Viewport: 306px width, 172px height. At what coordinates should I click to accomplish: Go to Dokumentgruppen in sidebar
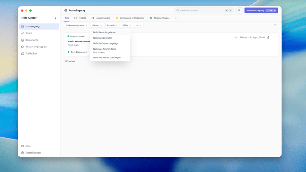[39, 47]
